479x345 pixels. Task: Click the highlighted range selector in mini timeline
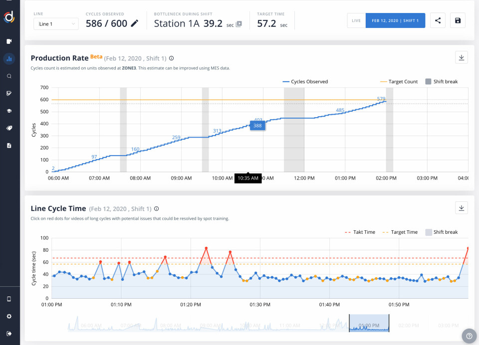coord(369,323)
